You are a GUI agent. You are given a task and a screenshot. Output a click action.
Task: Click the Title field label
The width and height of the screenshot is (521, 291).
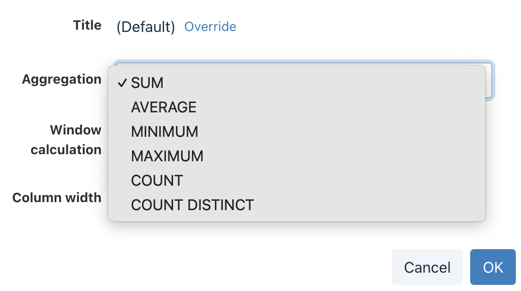pos(87,25)
